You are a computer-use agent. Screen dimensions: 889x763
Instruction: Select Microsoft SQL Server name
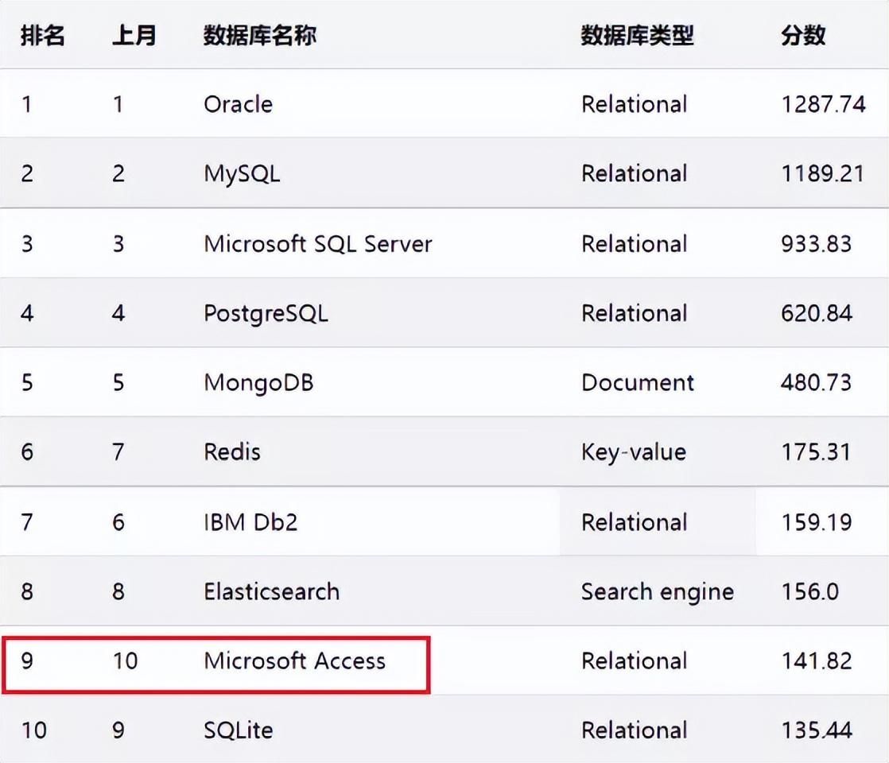[318, 244]
